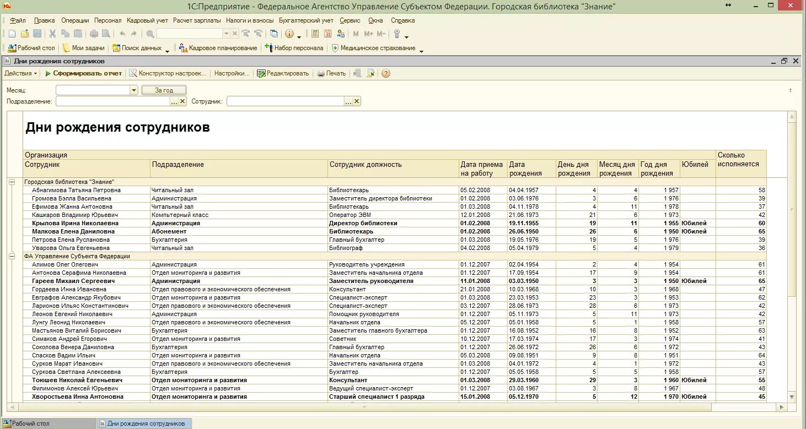This screenshot has width=806, height=429.
Task: Open the Месяц dropdown list
Action: pos(133,90)
